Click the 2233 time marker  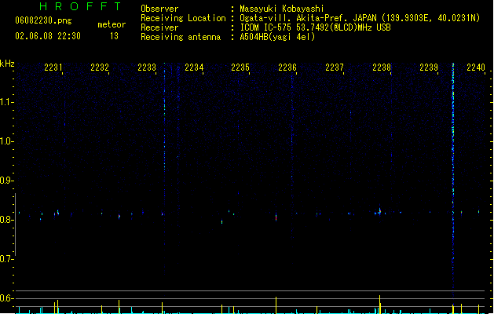[147, 68]
